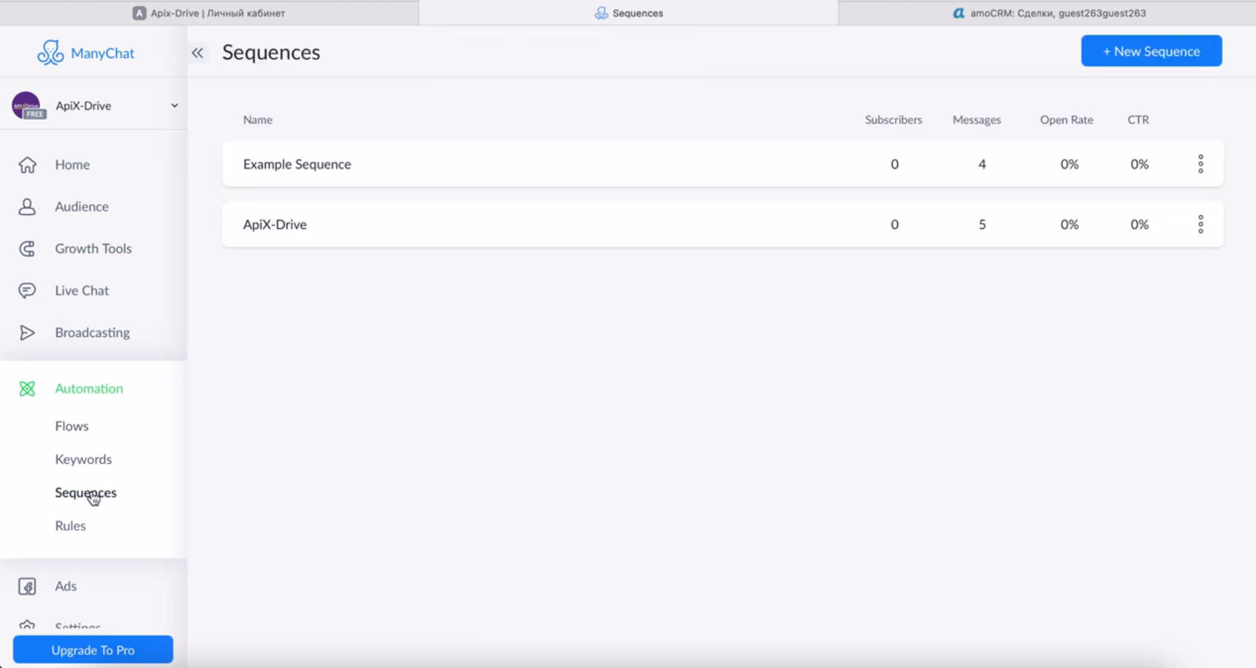Viewport: 1256px width, 668px height.
Task: Click the Home house icon
Action: pyautogui.click(x=27, y=165)
